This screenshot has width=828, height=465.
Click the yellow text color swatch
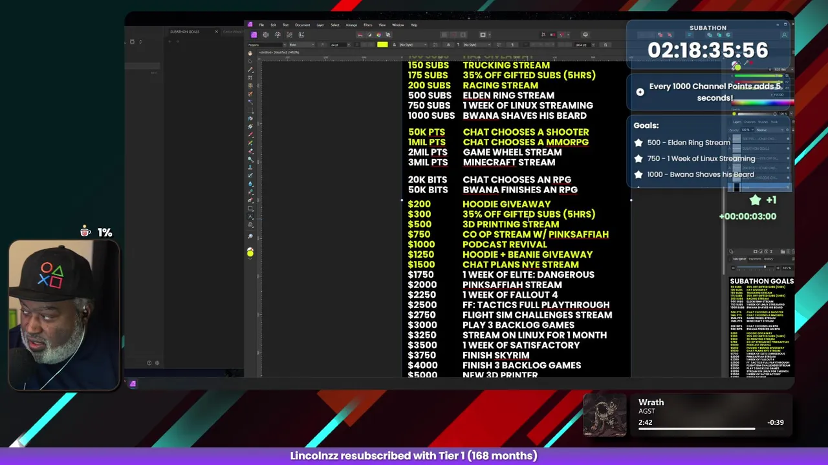pyautogui.click(x=382, y=45)
